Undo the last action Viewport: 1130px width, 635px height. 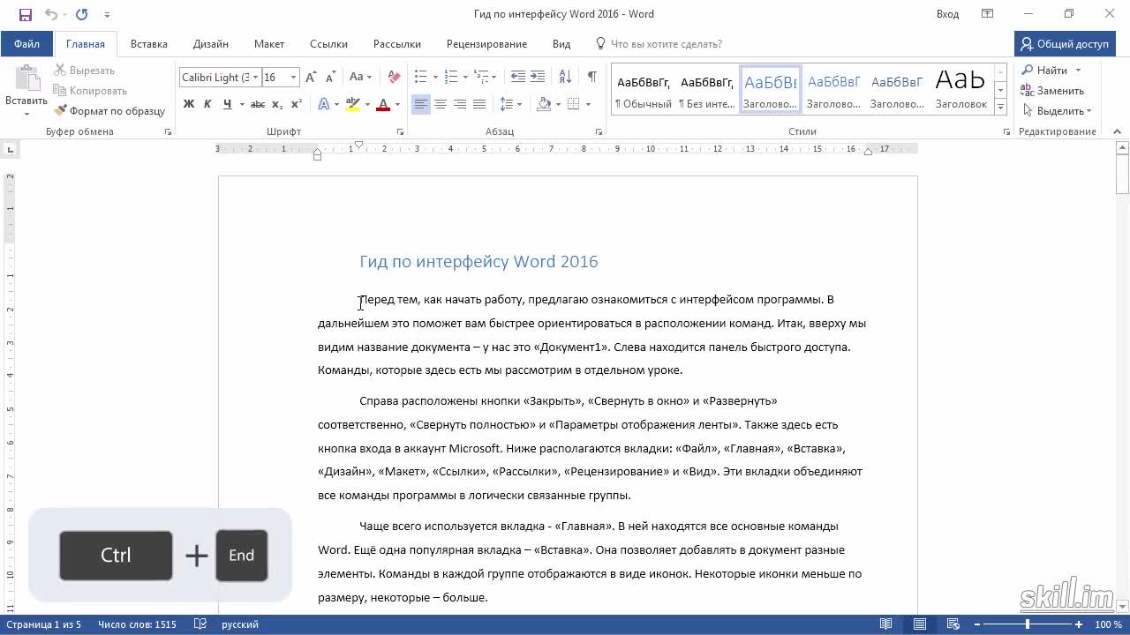(x=50, y=14)
